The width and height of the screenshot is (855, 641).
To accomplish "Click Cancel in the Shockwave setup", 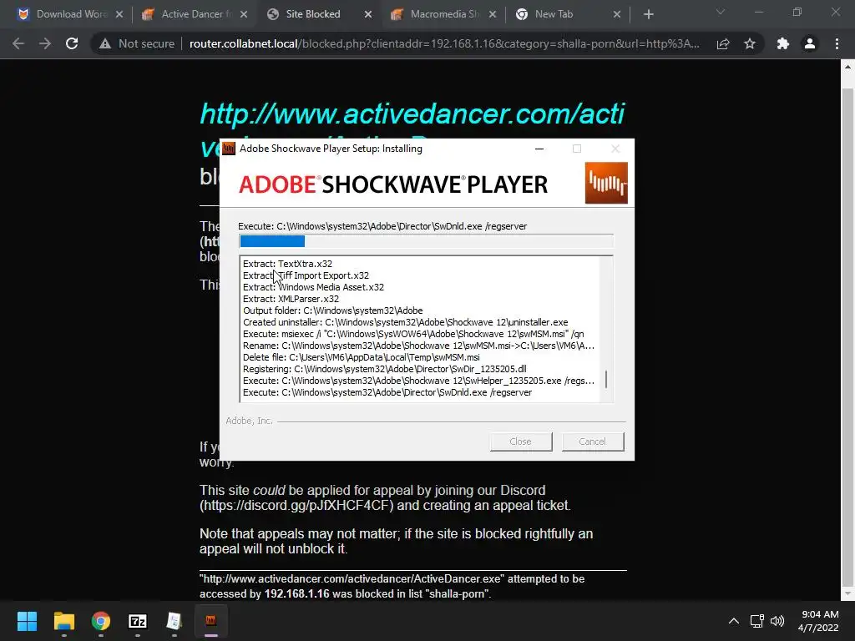I will [x=593, y=442].
